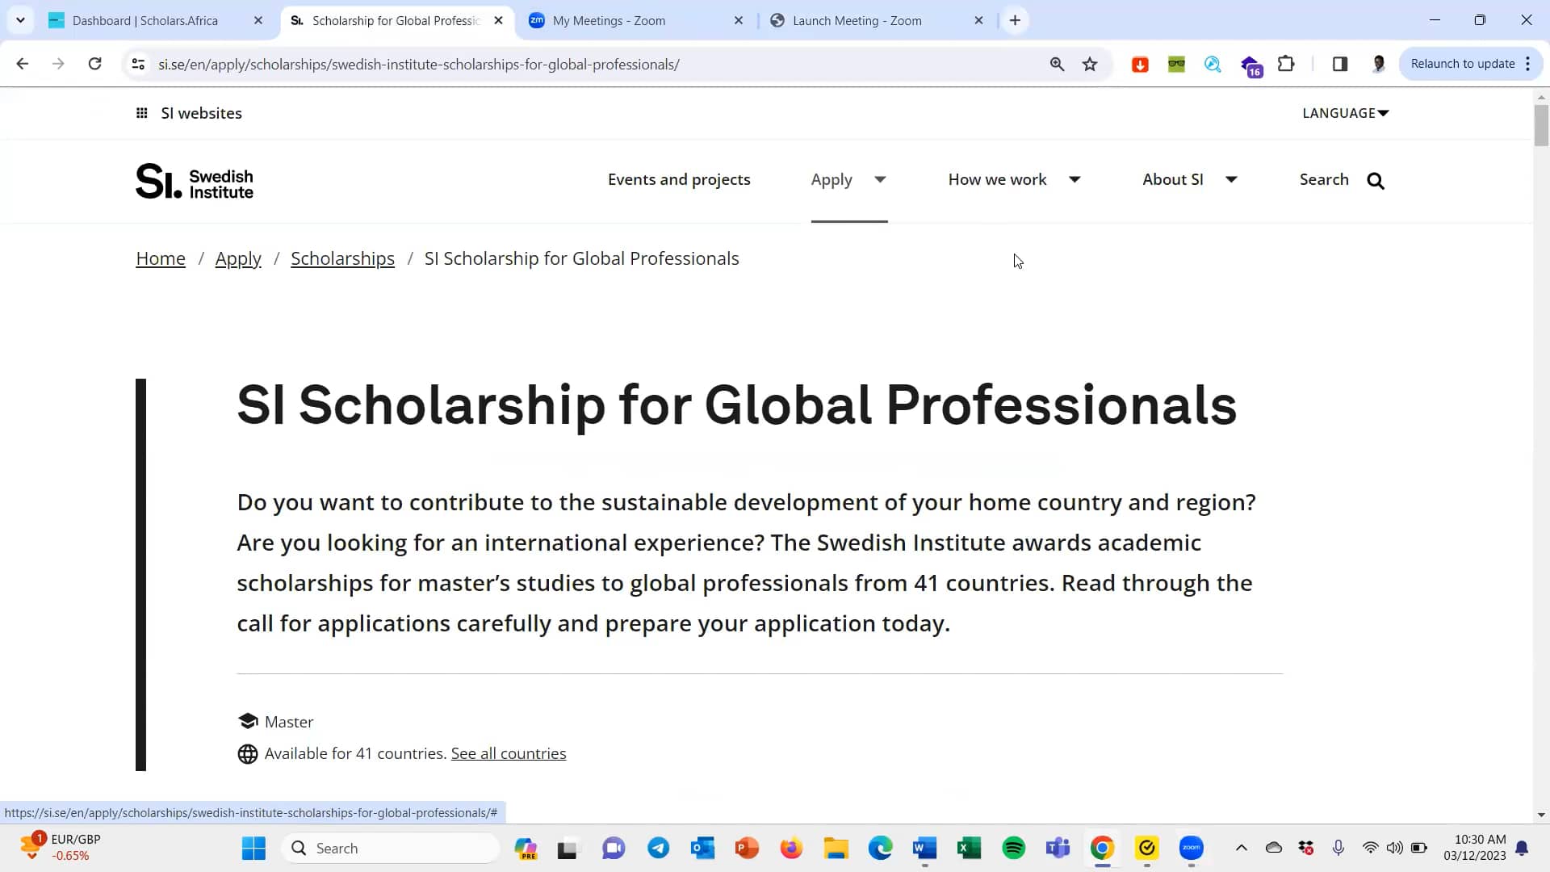This screenshot has height=872, width=1550.
Task: Open the download manager extension icon
Action: click(1140, 64)
